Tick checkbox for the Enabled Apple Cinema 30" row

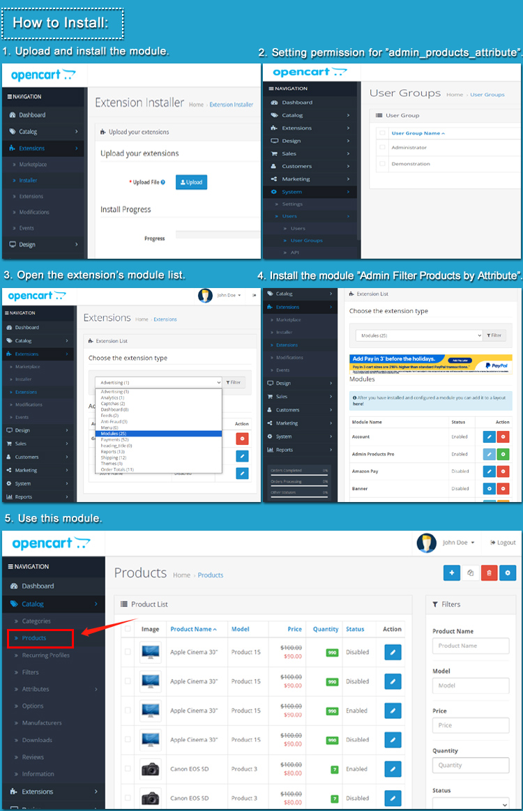(128, 711)
